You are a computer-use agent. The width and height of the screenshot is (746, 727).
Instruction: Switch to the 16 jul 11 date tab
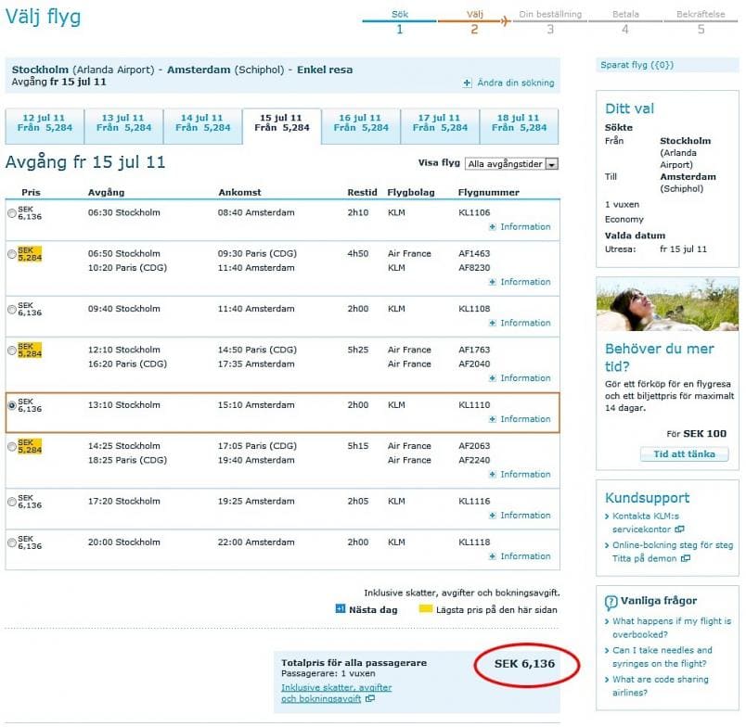(361, 124)
